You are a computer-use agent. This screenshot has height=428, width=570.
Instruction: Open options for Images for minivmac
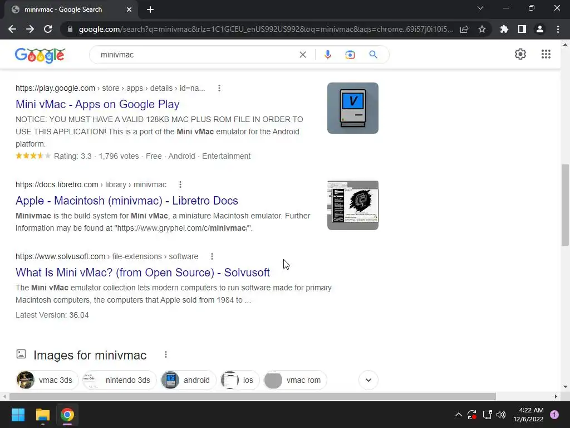pyautogui.click(x=166, y=354)
